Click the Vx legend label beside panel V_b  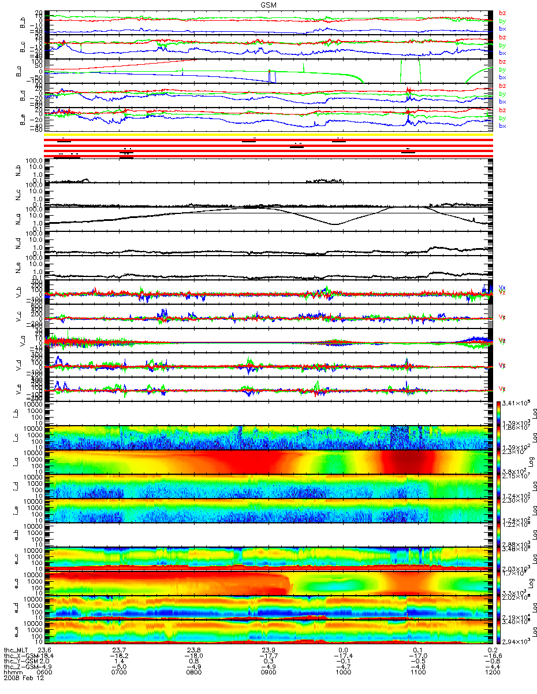[x=502, y=288]
